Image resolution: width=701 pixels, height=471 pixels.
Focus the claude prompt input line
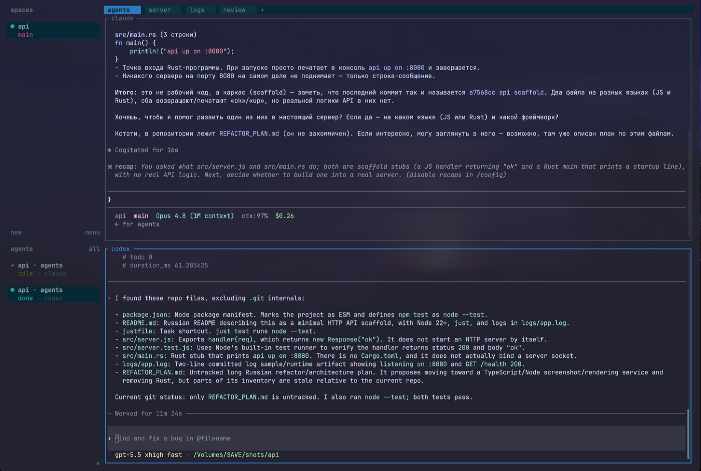click(397, 199)
